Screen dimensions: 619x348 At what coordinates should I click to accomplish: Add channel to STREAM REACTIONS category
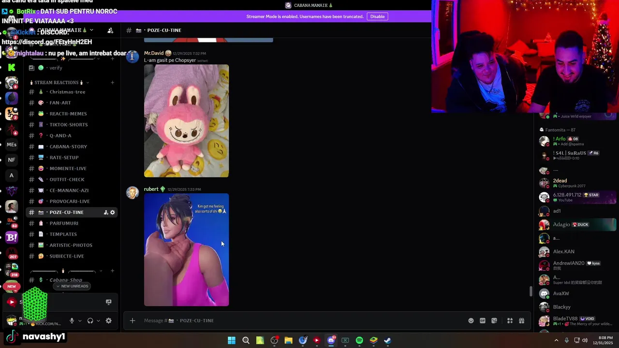point(112,83)
